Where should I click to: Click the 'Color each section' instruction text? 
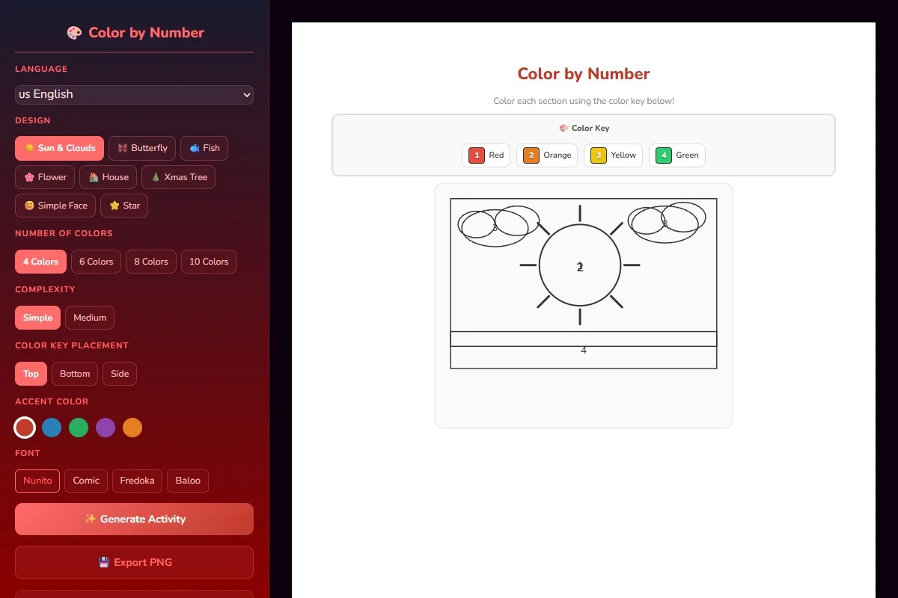click(x=584, y=101)
